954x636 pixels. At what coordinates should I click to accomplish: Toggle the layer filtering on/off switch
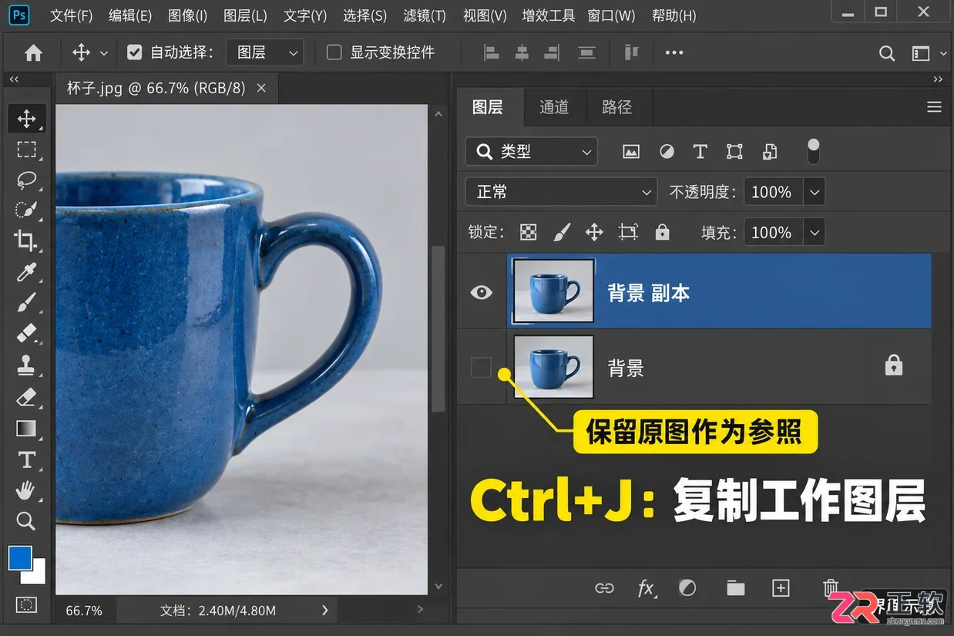pos(813,151)
